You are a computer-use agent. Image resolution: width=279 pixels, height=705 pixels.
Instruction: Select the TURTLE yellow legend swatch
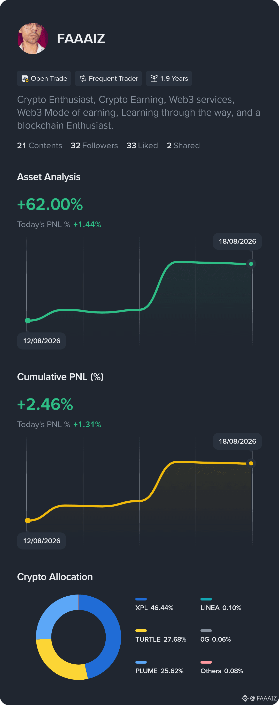tap(141, 630)
